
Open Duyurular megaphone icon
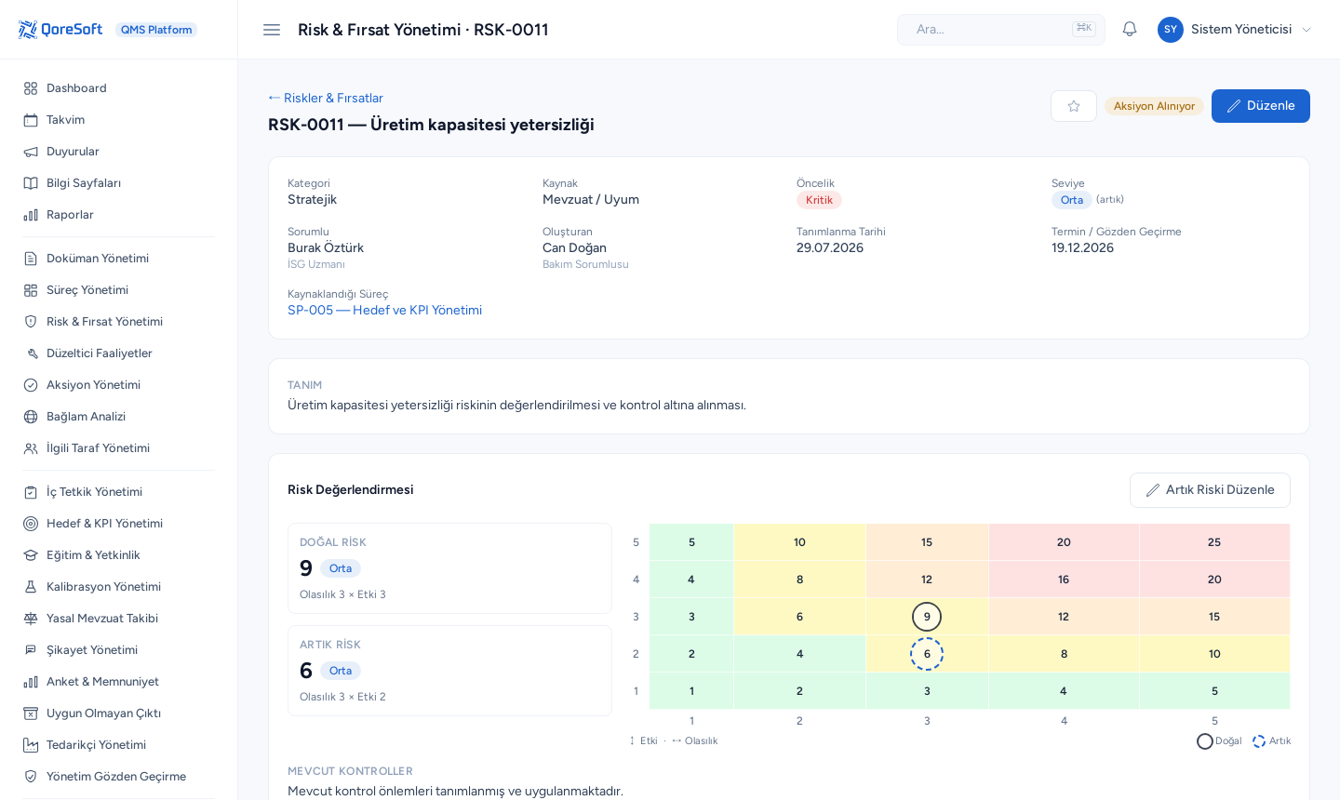tap(31, 152)
